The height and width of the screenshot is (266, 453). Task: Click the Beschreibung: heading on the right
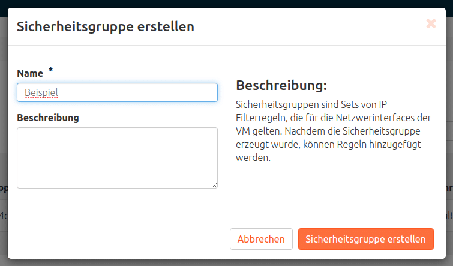pyautogui.click(x=281, y=85)
